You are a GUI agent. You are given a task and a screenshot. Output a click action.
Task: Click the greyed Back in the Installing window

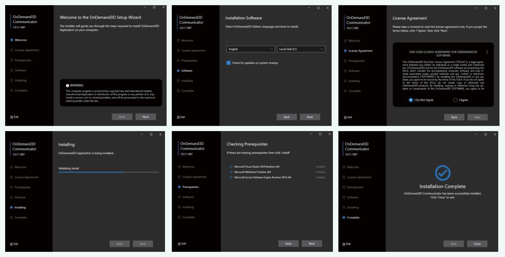tap(120, 244)
